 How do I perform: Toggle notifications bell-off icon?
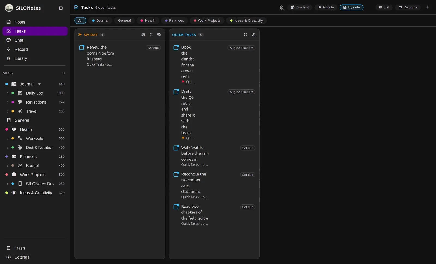[x=281, y=7]
